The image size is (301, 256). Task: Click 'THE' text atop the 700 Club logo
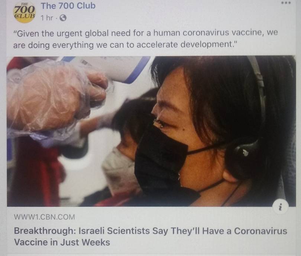(25, 4)
